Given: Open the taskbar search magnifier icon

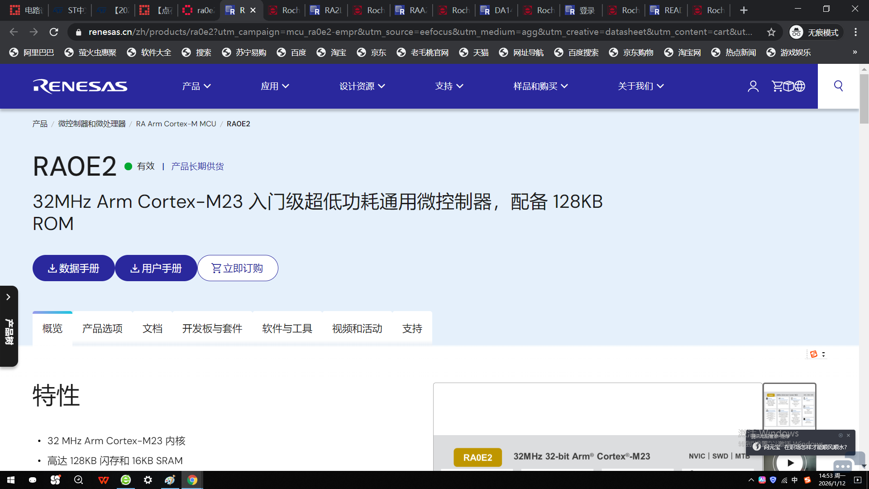Looking at the screenshot, I should point(78,480).
